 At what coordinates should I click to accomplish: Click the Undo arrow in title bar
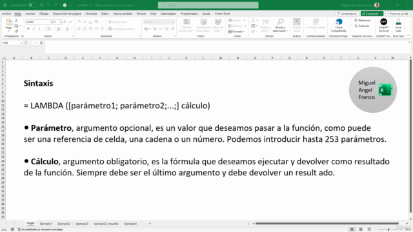(x=48, y=5)
